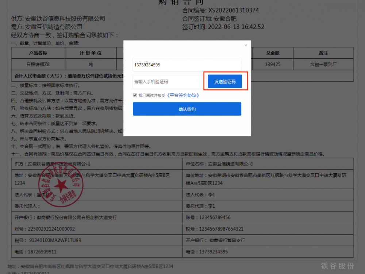Close the signing dialog with the X
This screenshot has height=274, width=365.
pos(246,45)
